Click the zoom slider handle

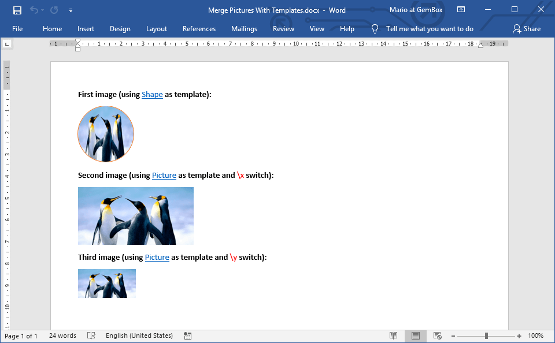click(x=487, y=335)
